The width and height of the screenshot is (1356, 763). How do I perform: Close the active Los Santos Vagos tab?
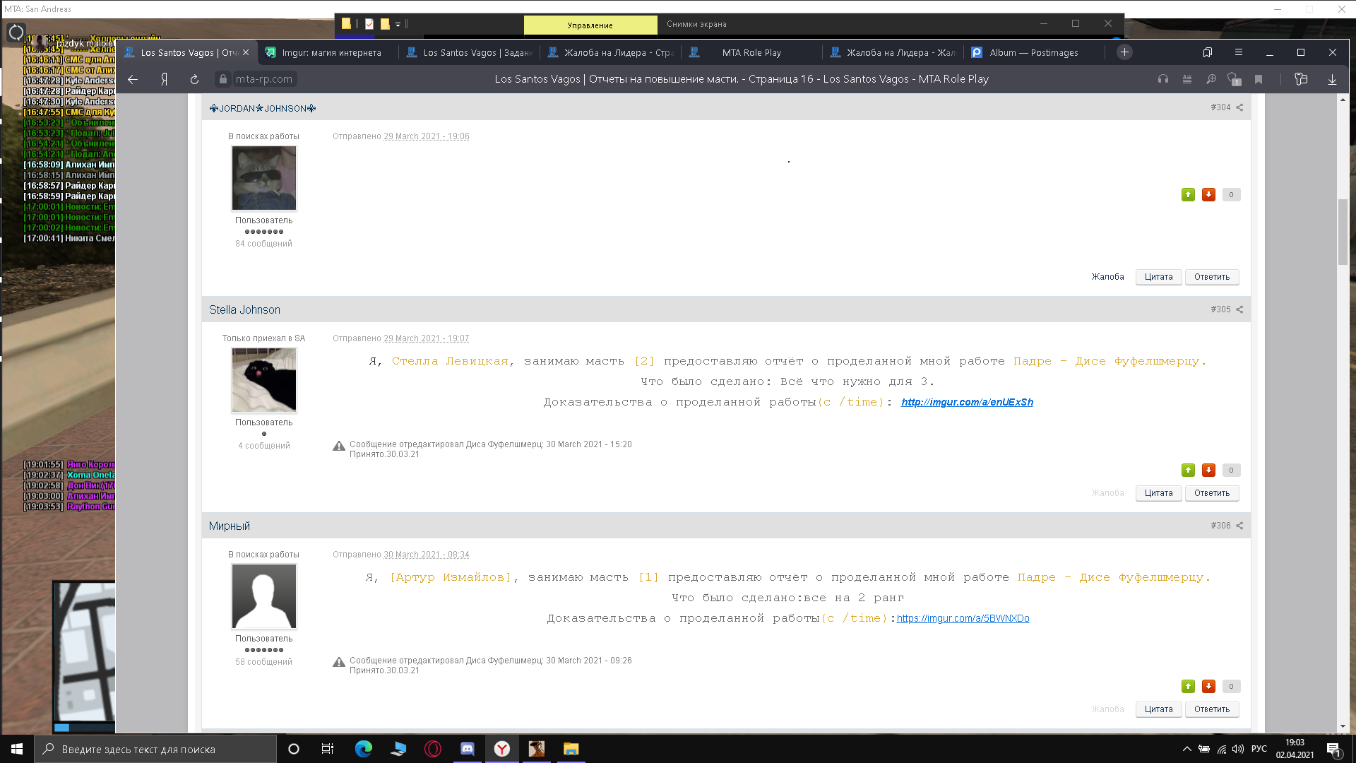click(246, 52)
